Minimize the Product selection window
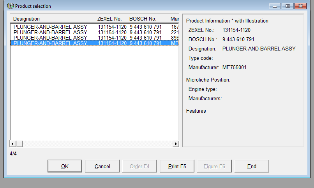This screenshot has height=188, width=314. [276, 6]
